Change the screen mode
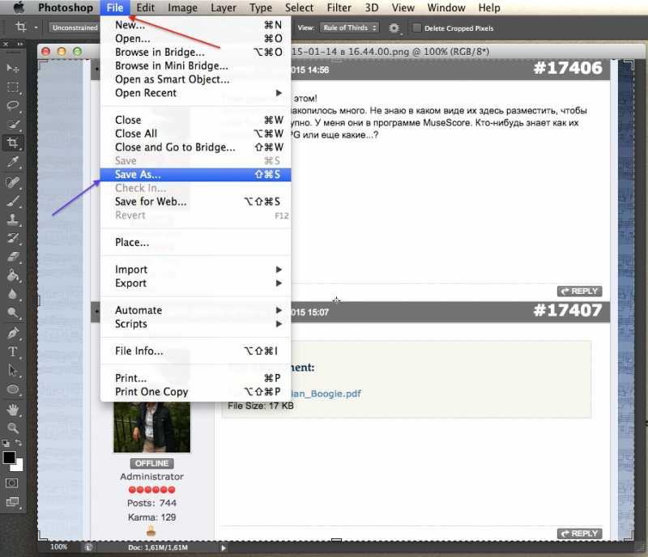The width and height of the screenshot is (648, 557). click(12, 502)
